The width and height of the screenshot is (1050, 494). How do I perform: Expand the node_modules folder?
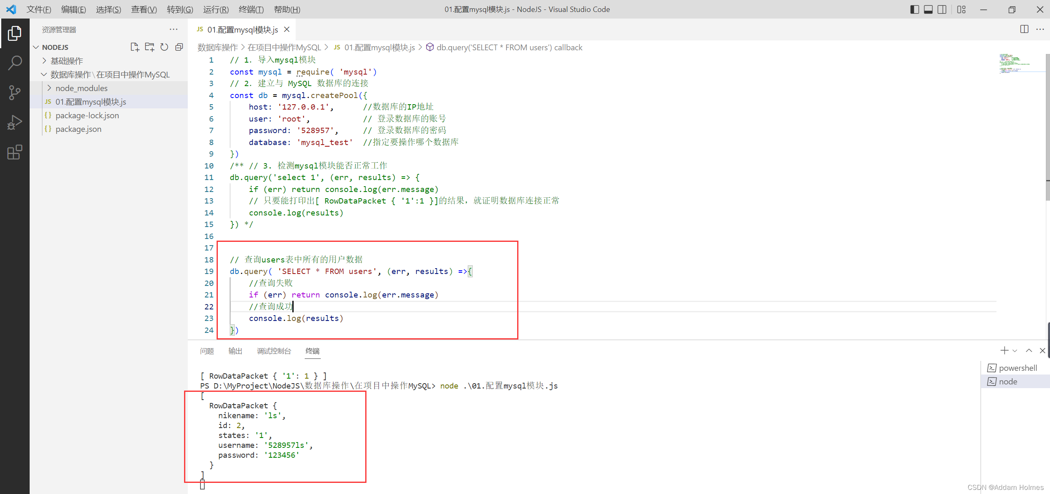[82, 88]
